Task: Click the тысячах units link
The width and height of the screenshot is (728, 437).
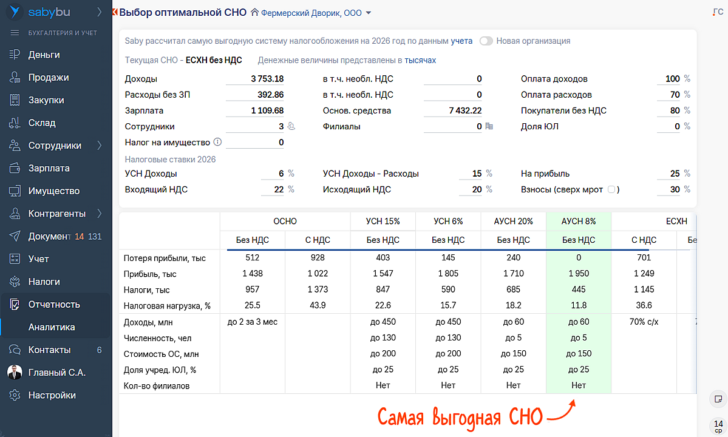Action: coord(420,61)
